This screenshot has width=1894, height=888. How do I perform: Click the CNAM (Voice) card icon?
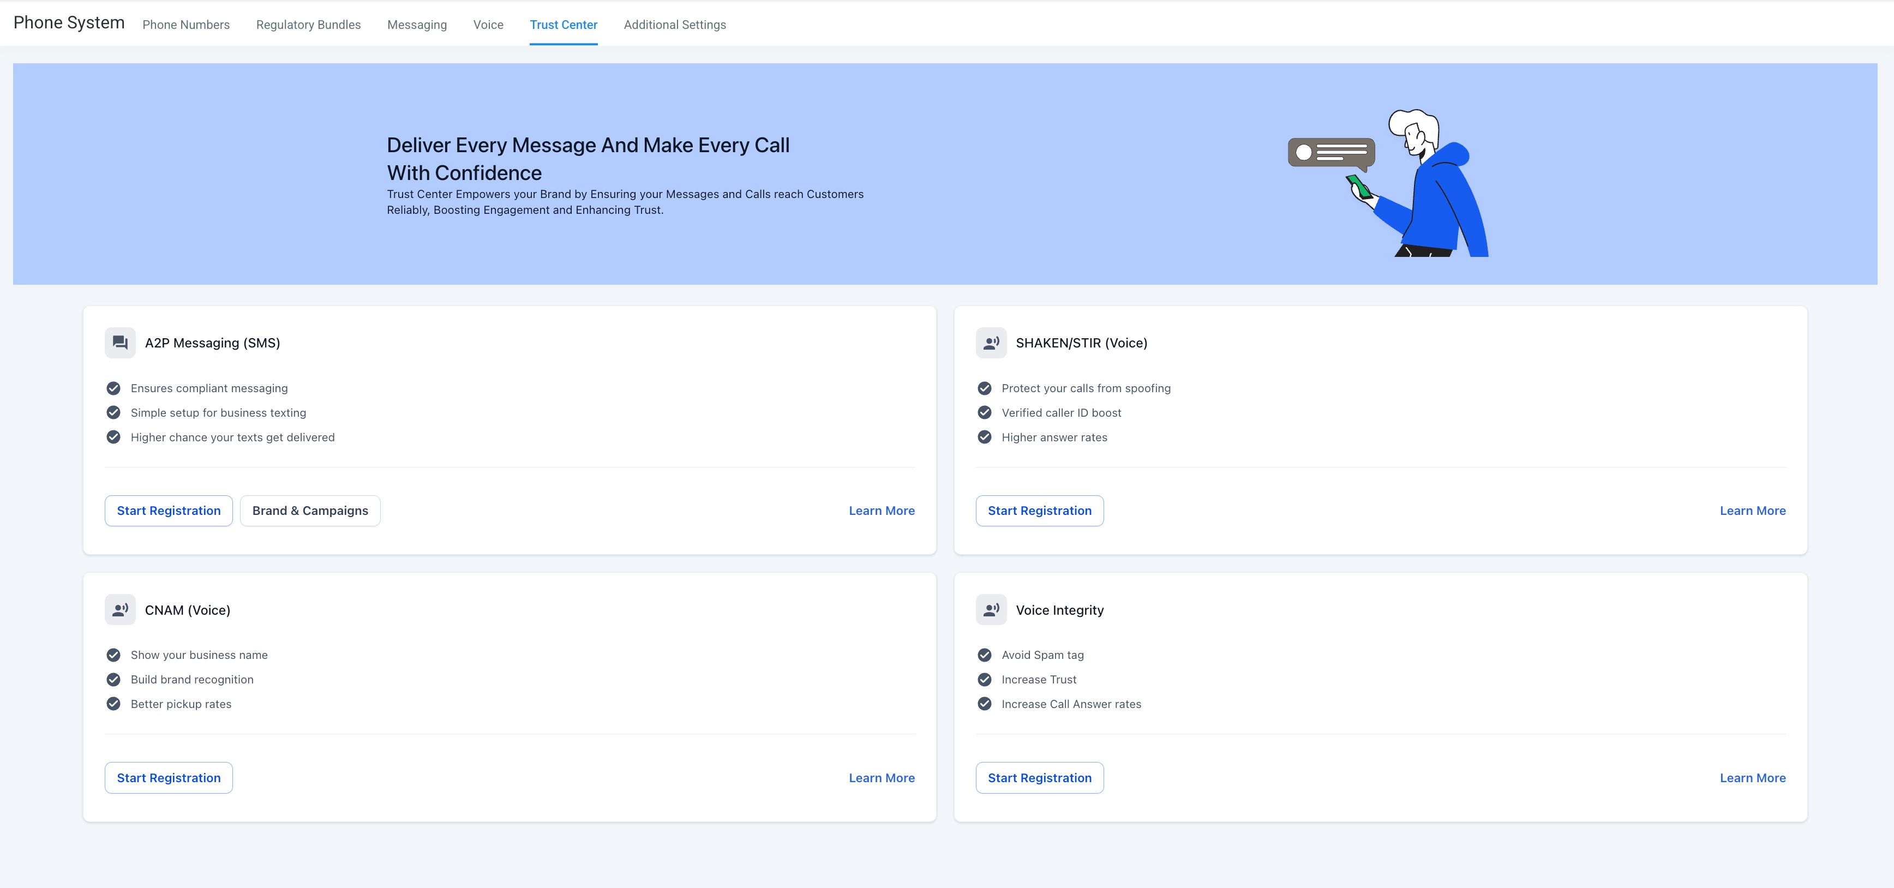(x=121, y=609)
